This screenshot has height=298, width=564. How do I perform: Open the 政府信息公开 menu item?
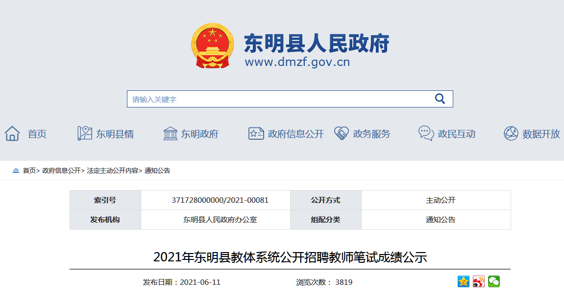point(296,134)
